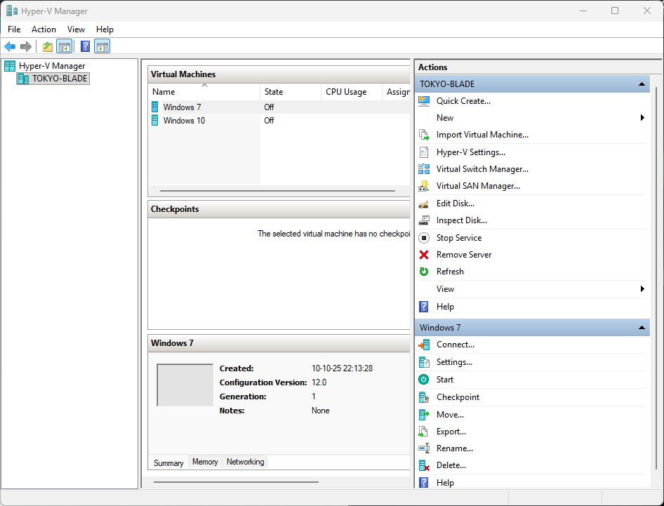Expand the New submenu arrow
Image resolution: width=664 pixels, height=506 pixels.
(642, 118)
